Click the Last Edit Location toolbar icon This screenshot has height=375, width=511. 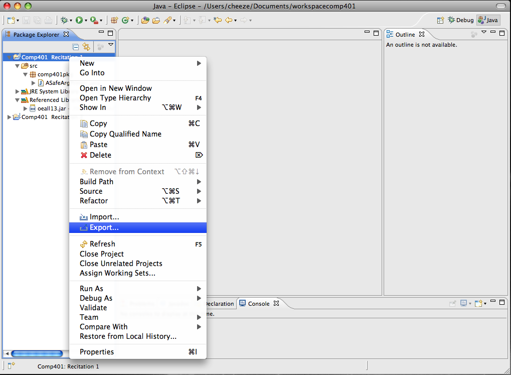pos(217,20)
